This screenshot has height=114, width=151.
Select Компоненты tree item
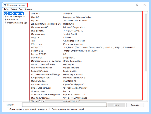point(13,20)
